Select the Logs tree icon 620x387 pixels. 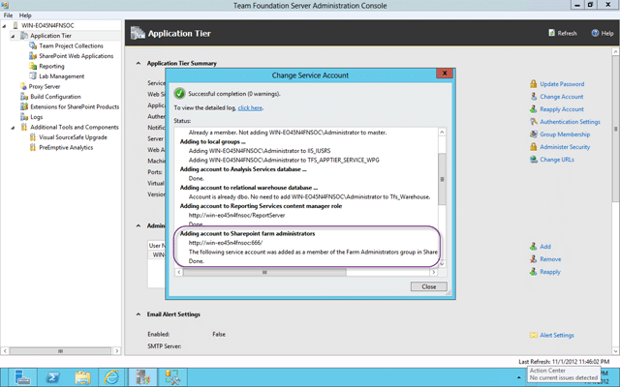[24, 117]
